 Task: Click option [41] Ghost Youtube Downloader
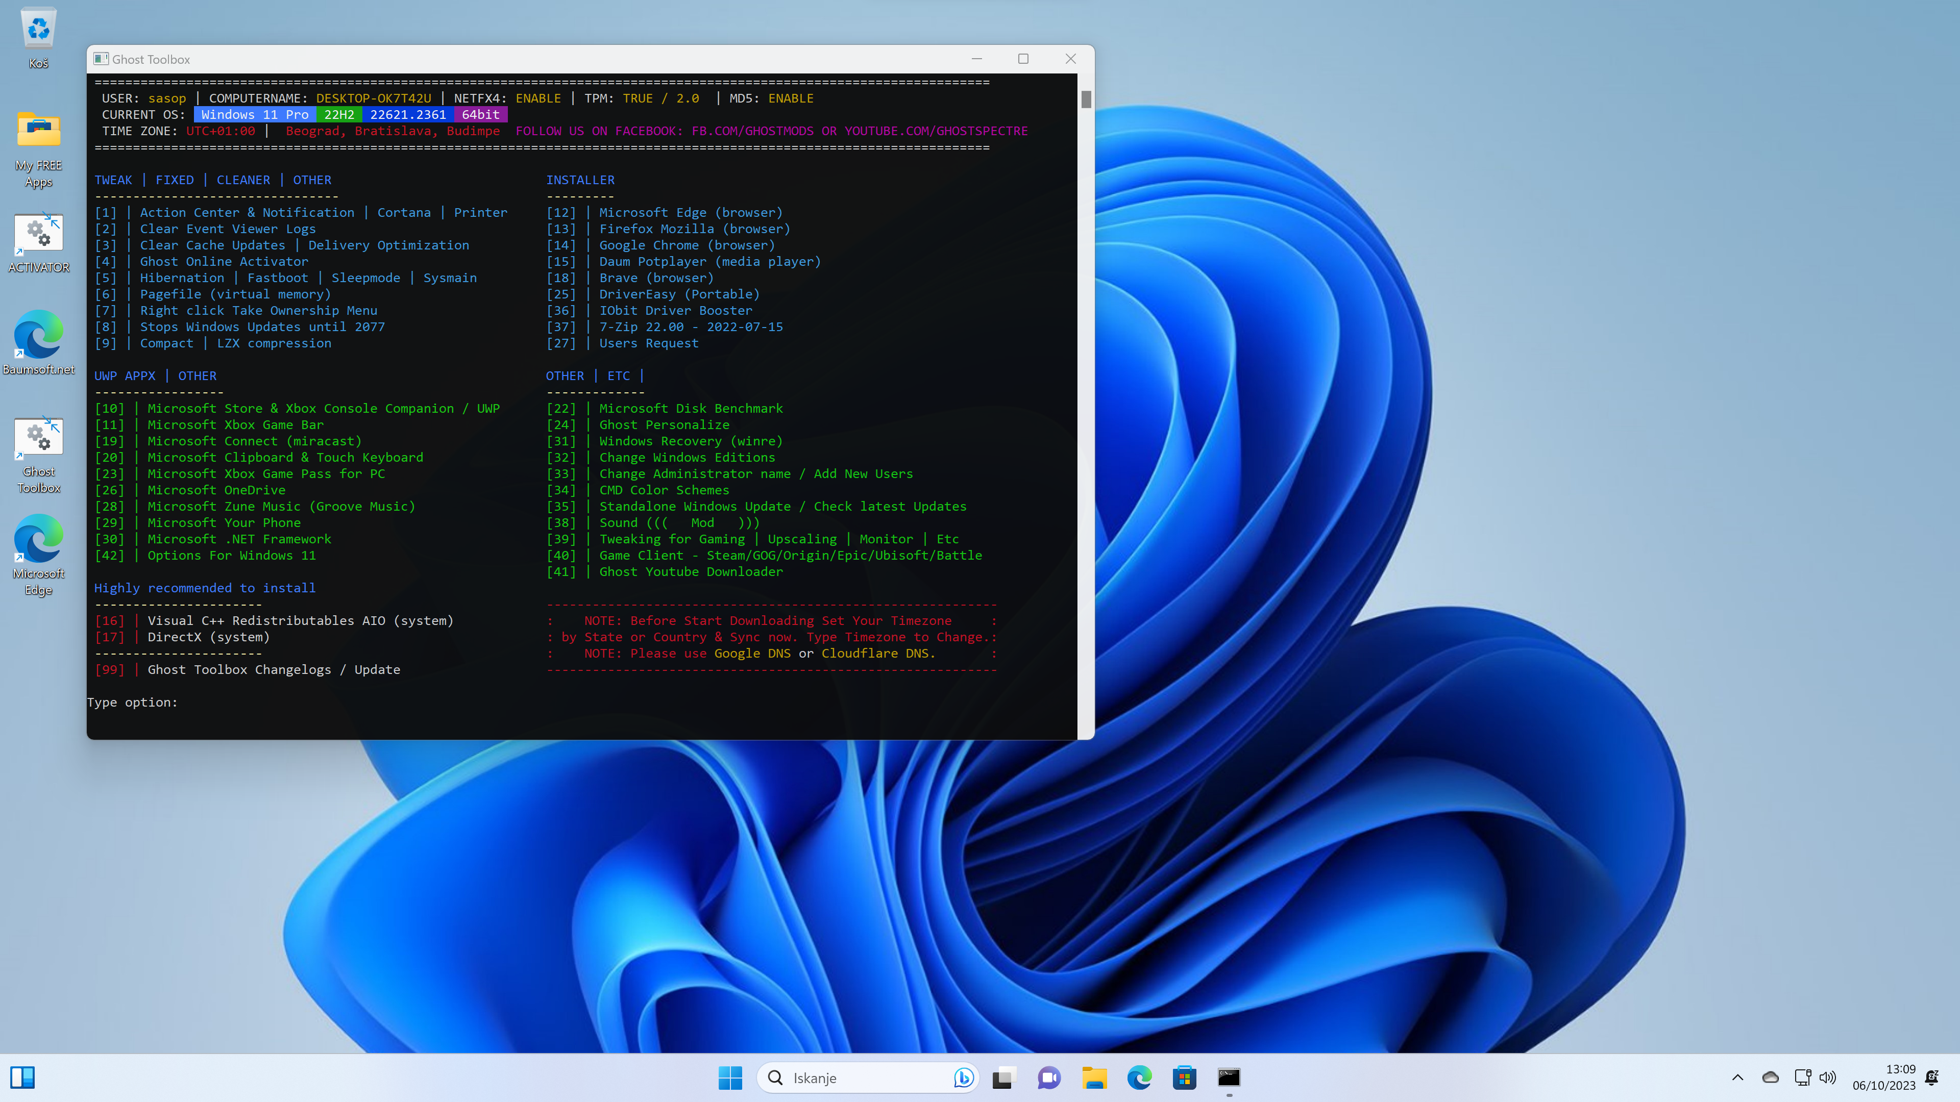click(x=664, y=572)
